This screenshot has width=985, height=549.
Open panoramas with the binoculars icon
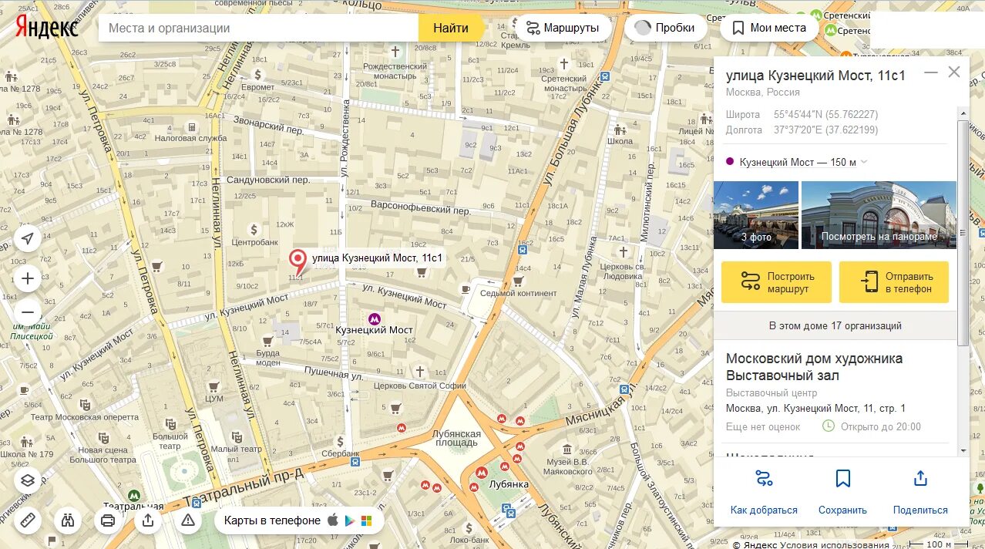(x=68, y=520)
